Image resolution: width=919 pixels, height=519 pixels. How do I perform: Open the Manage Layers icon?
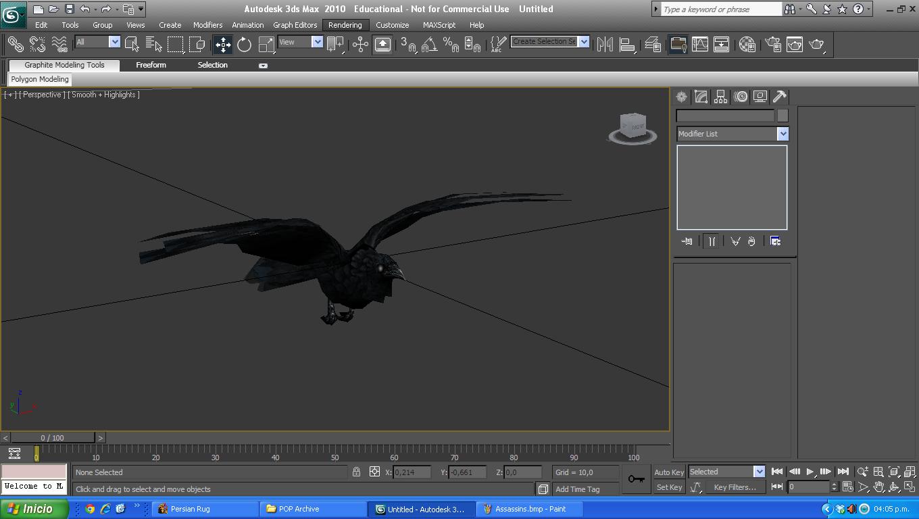click(x=653, y=45)
